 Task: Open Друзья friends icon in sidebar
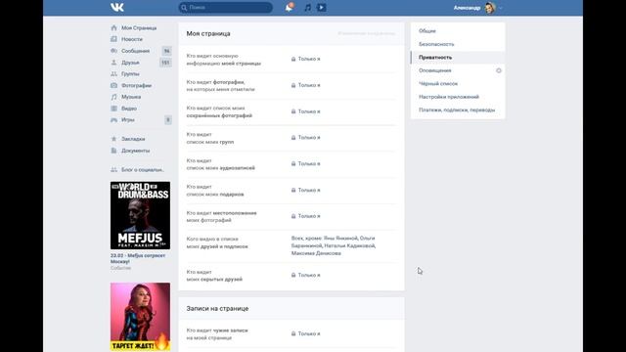pyautogui.click(x=113, y=63)
